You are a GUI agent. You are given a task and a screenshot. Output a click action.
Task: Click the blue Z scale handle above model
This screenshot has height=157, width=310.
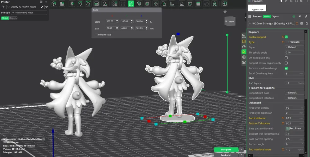point(178,34)
